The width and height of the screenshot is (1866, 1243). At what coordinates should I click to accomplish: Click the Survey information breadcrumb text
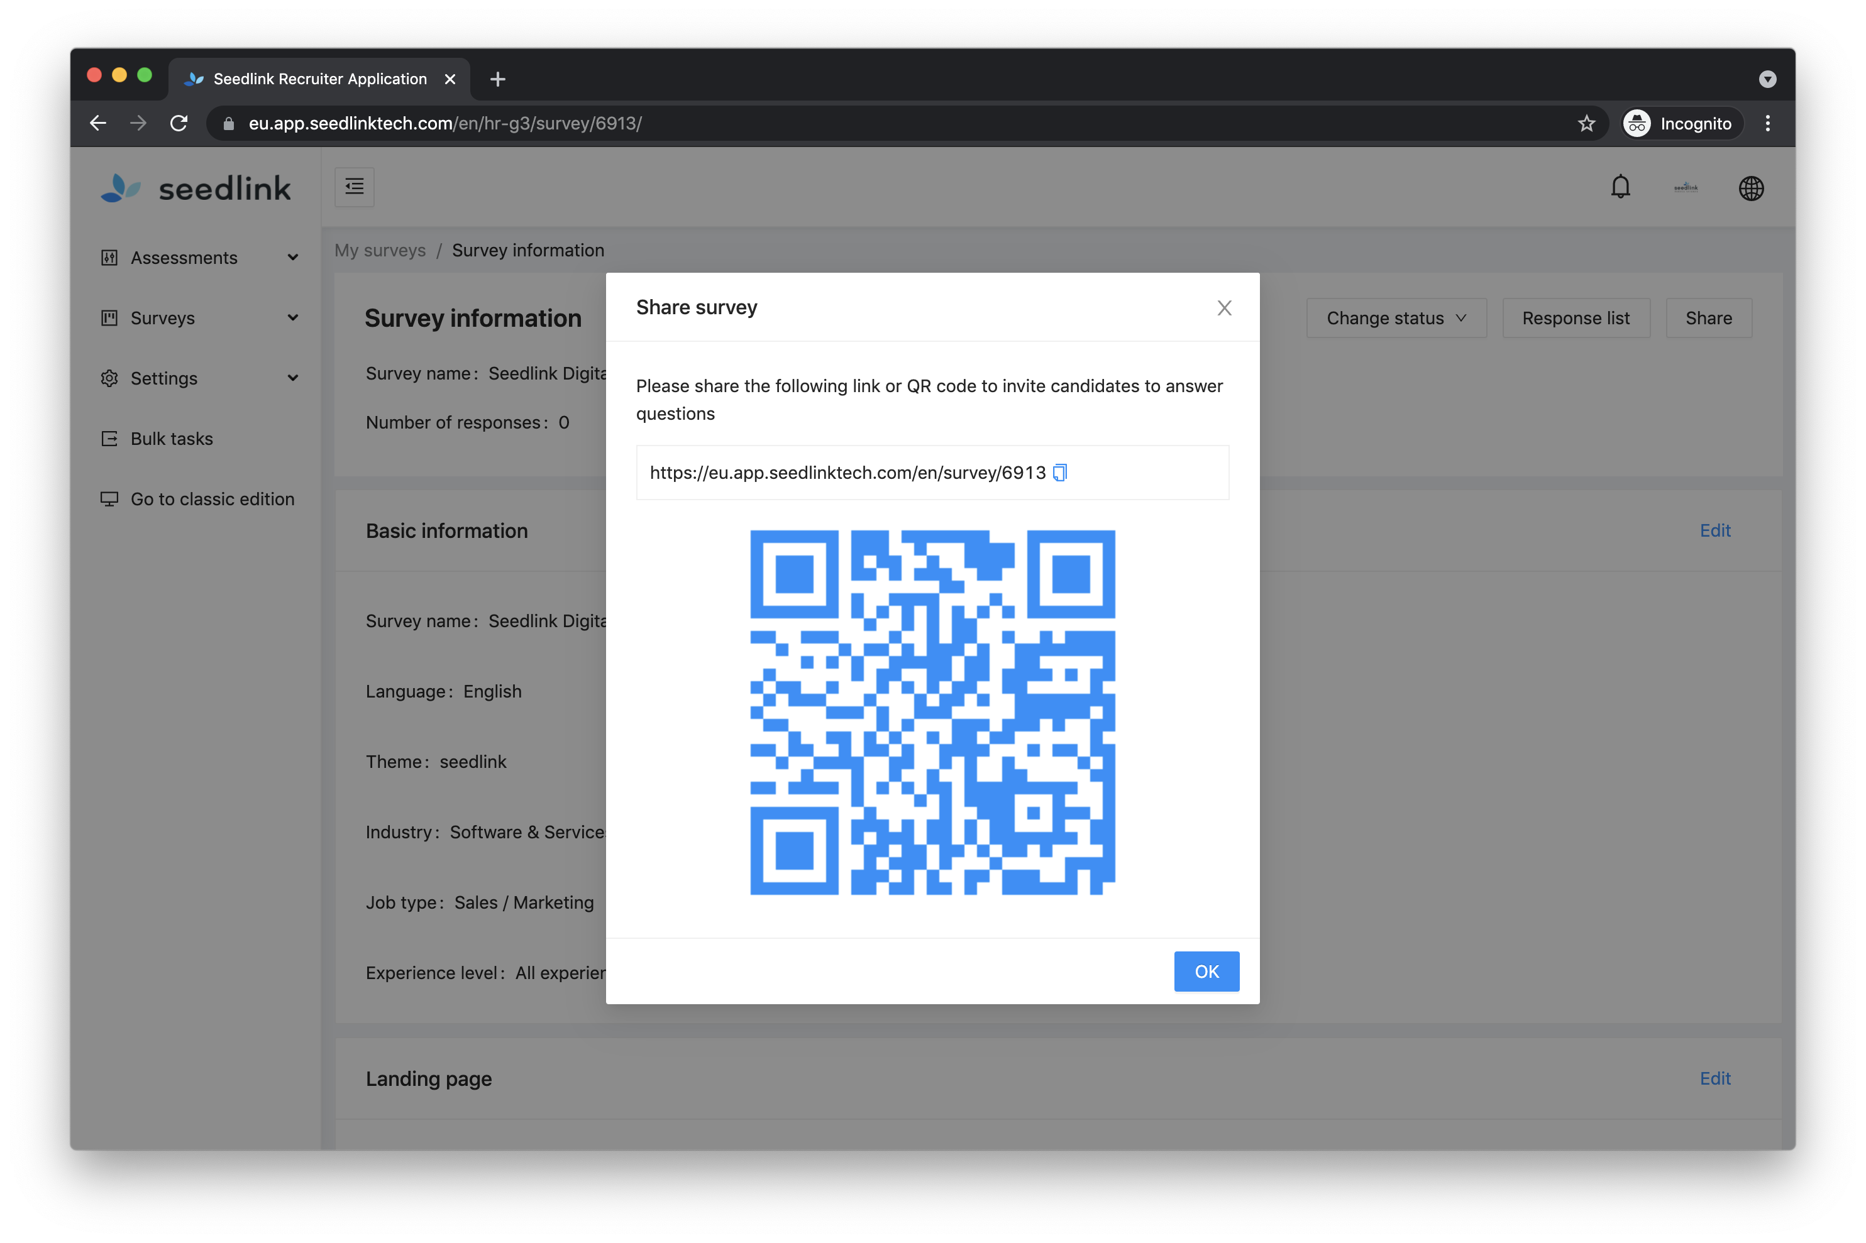pos(527,251)
